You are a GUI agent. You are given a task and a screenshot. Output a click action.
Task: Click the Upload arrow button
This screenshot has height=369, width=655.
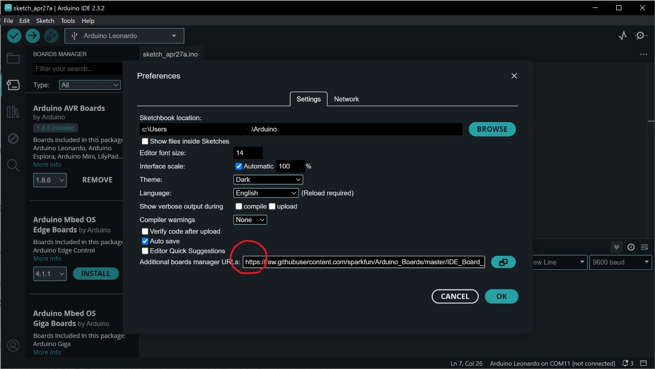[33, 36]
